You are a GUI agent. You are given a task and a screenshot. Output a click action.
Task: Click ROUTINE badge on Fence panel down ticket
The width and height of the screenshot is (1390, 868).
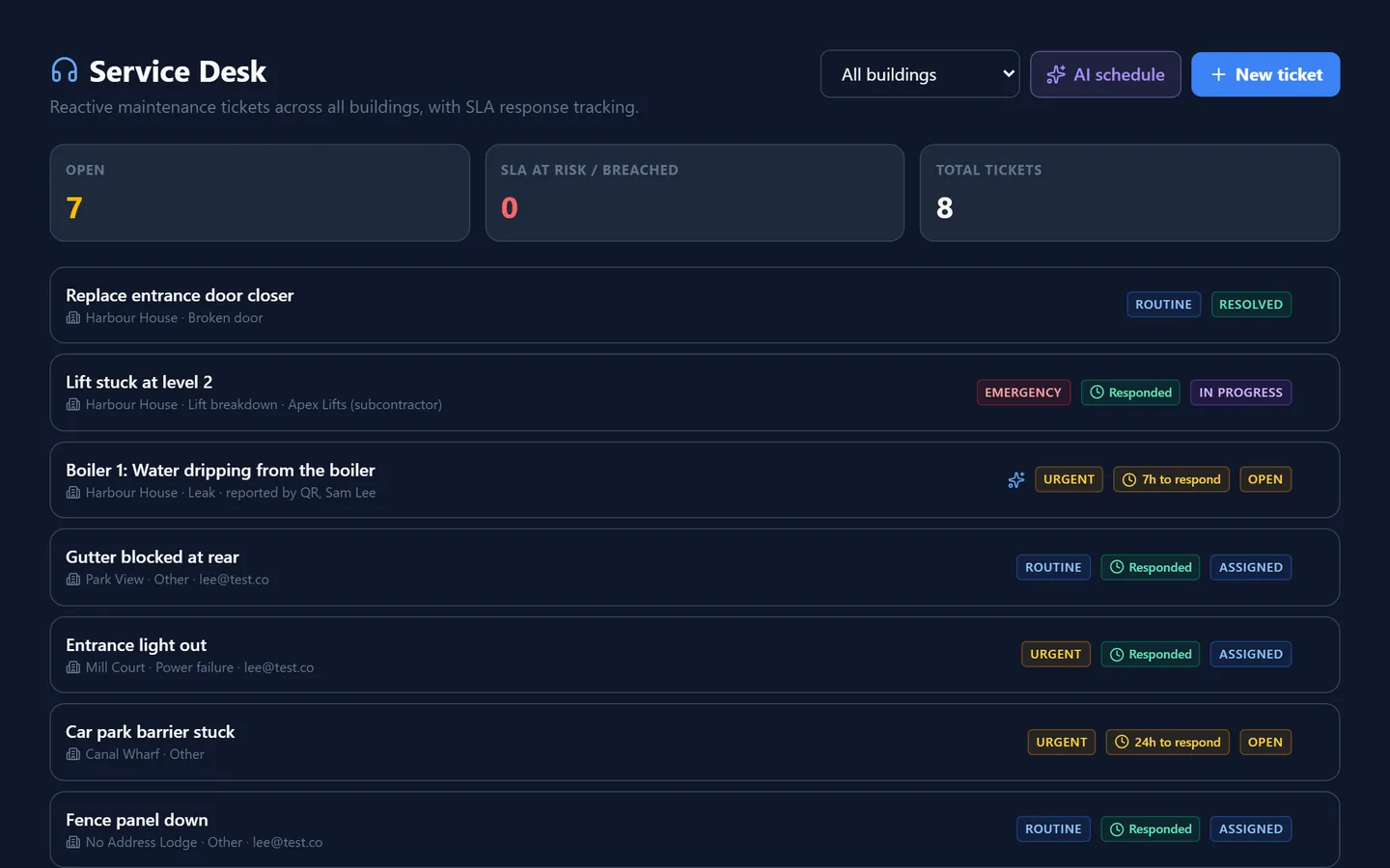point(1053,829)
